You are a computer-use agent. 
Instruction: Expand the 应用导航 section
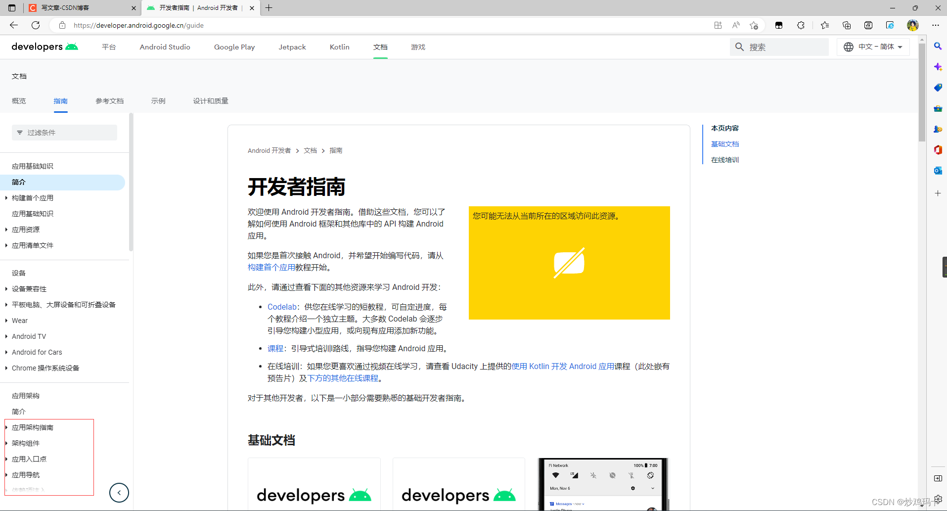(6, 475)
